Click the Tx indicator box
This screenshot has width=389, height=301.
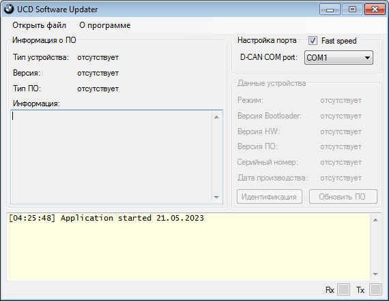[375, 289]
